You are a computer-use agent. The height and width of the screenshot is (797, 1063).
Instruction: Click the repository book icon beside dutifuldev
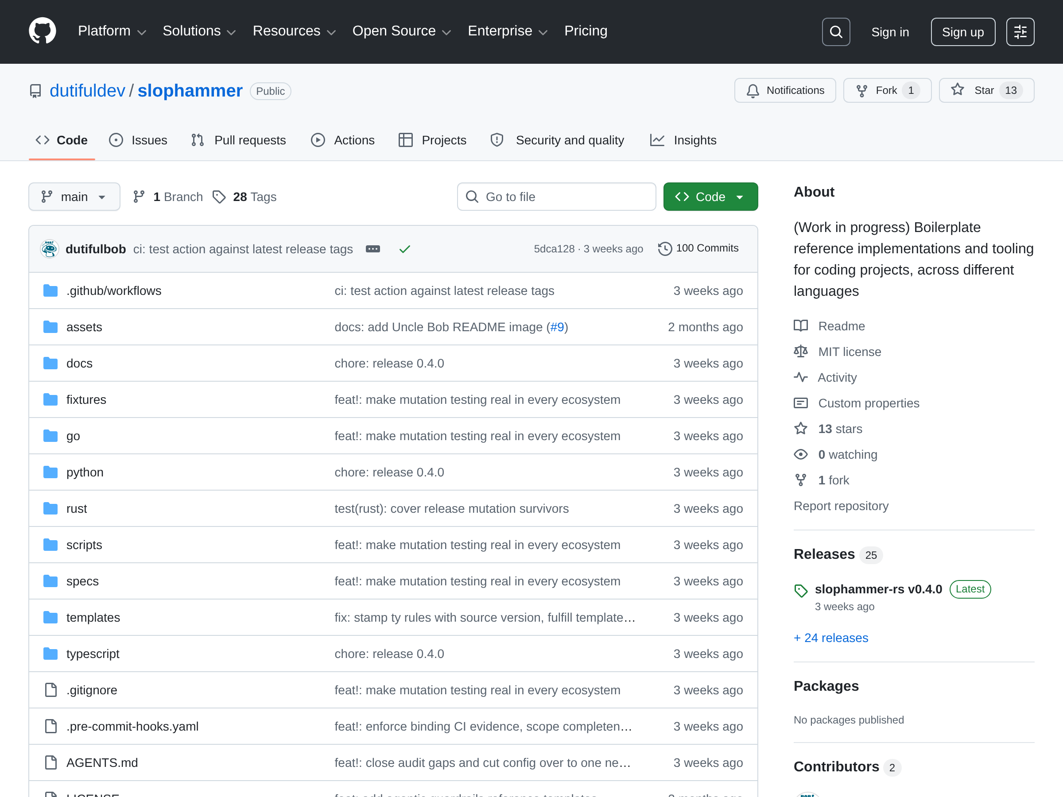(x=35, y=91)
